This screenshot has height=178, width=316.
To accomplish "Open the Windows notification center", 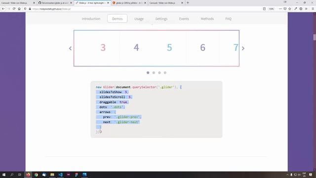I will [311, 175].
